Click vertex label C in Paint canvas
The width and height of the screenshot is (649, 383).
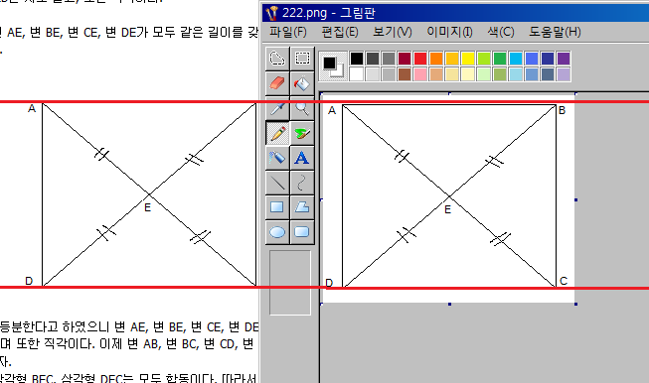[x=564, y=281]
